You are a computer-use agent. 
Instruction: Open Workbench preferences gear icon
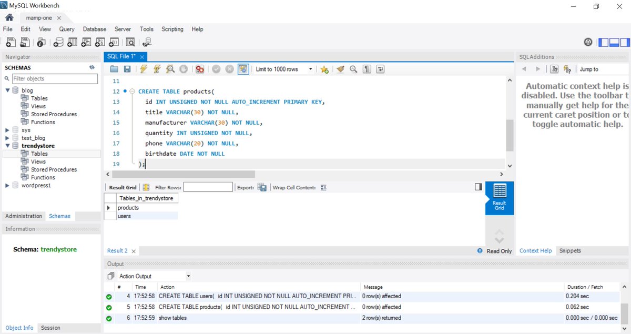(588, 42)
